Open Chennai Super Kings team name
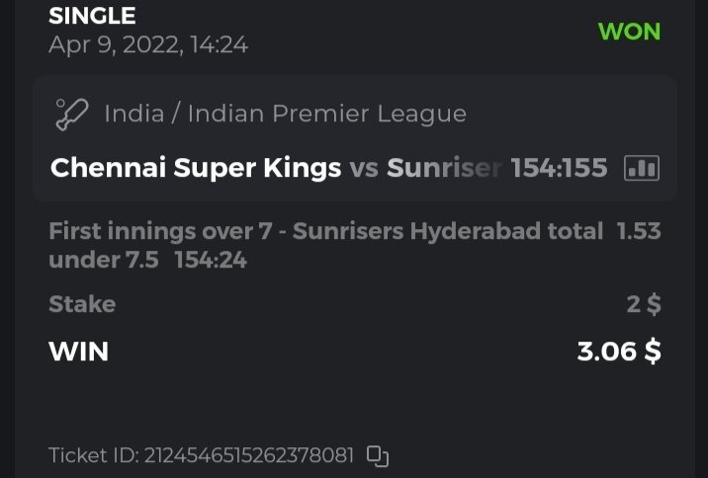 click(196, 168)
